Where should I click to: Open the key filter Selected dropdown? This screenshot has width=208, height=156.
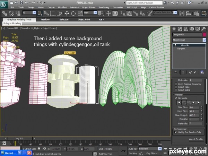coord(160,149)
